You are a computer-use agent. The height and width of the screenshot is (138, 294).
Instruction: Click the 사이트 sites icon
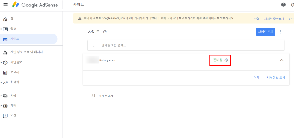5,39
